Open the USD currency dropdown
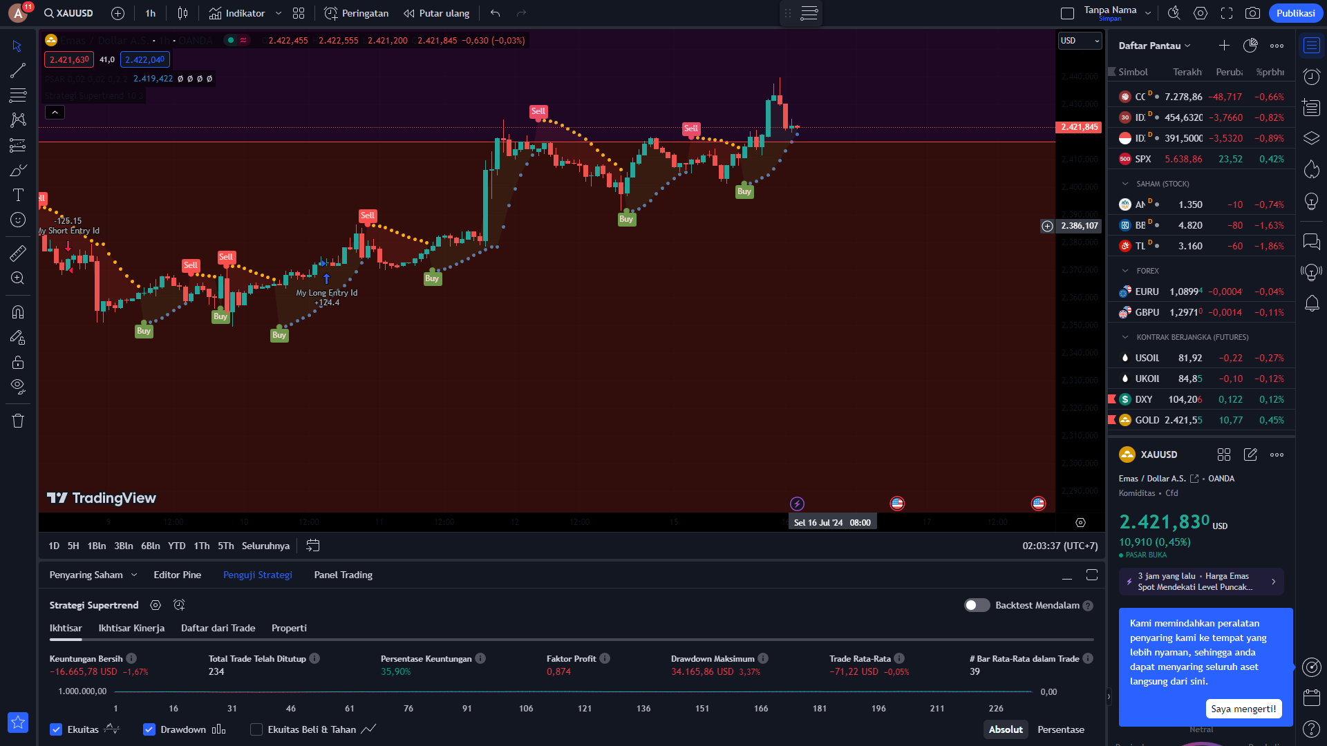Viewport: 1327px width, 746px height. click(1080, 41)
